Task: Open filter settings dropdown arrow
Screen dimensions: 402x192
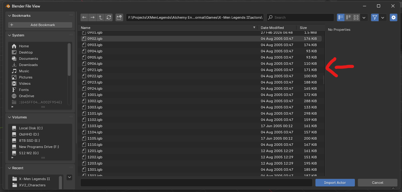Action: 383,17
